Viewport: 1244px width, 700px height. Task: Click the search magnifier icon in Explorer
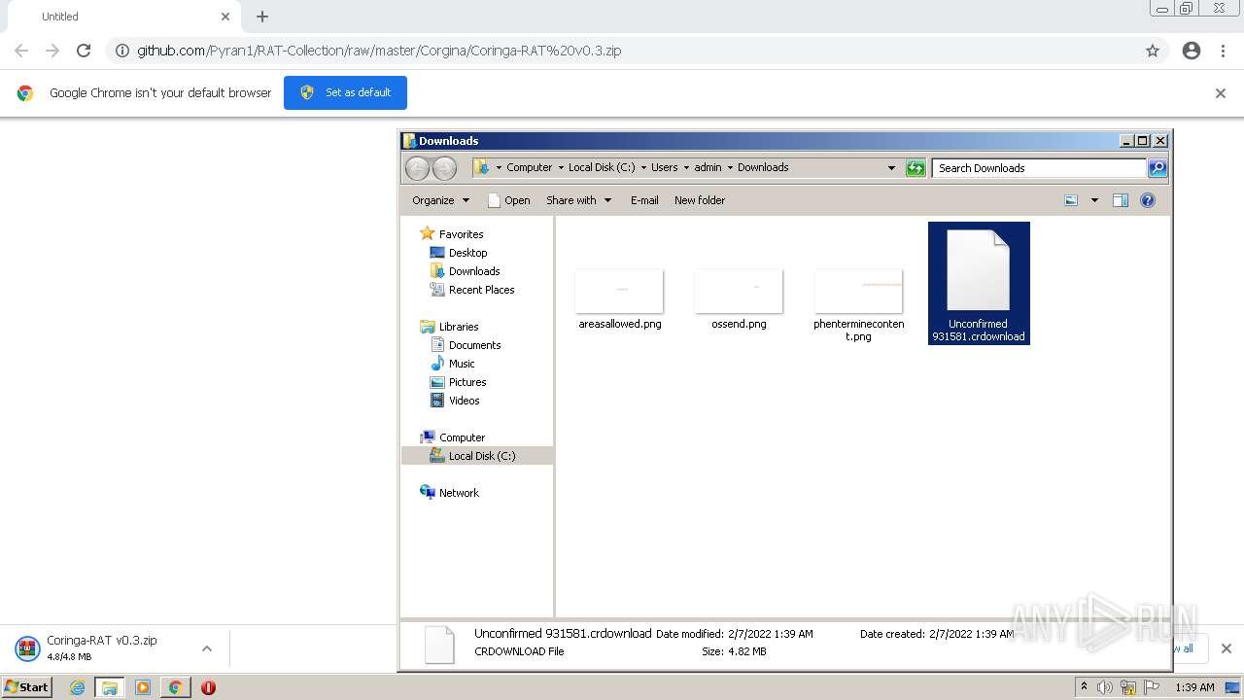click(1158, 168)
